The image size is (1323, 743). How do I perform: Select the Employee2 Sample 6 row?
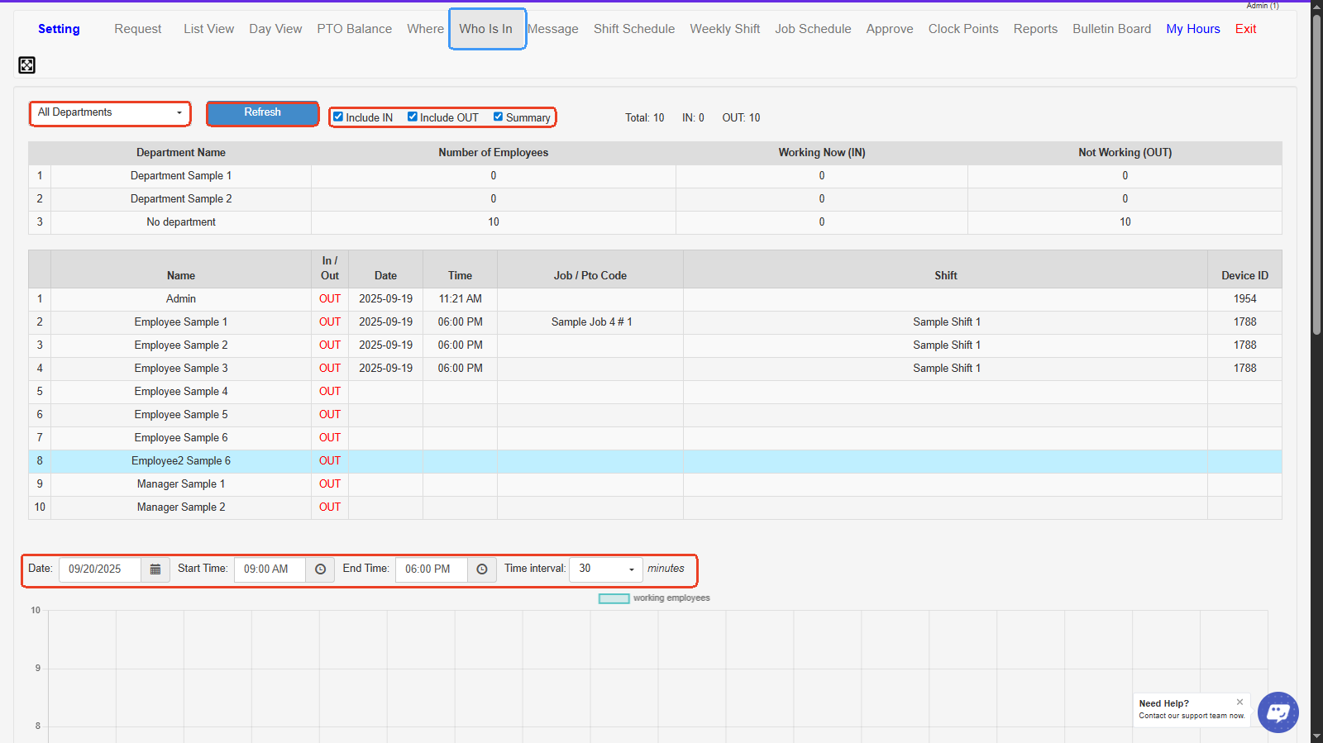point(181,461)
